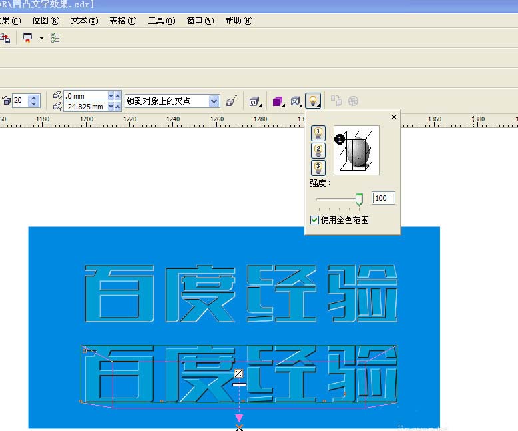Open the options checklist icon

click(55, 38)
